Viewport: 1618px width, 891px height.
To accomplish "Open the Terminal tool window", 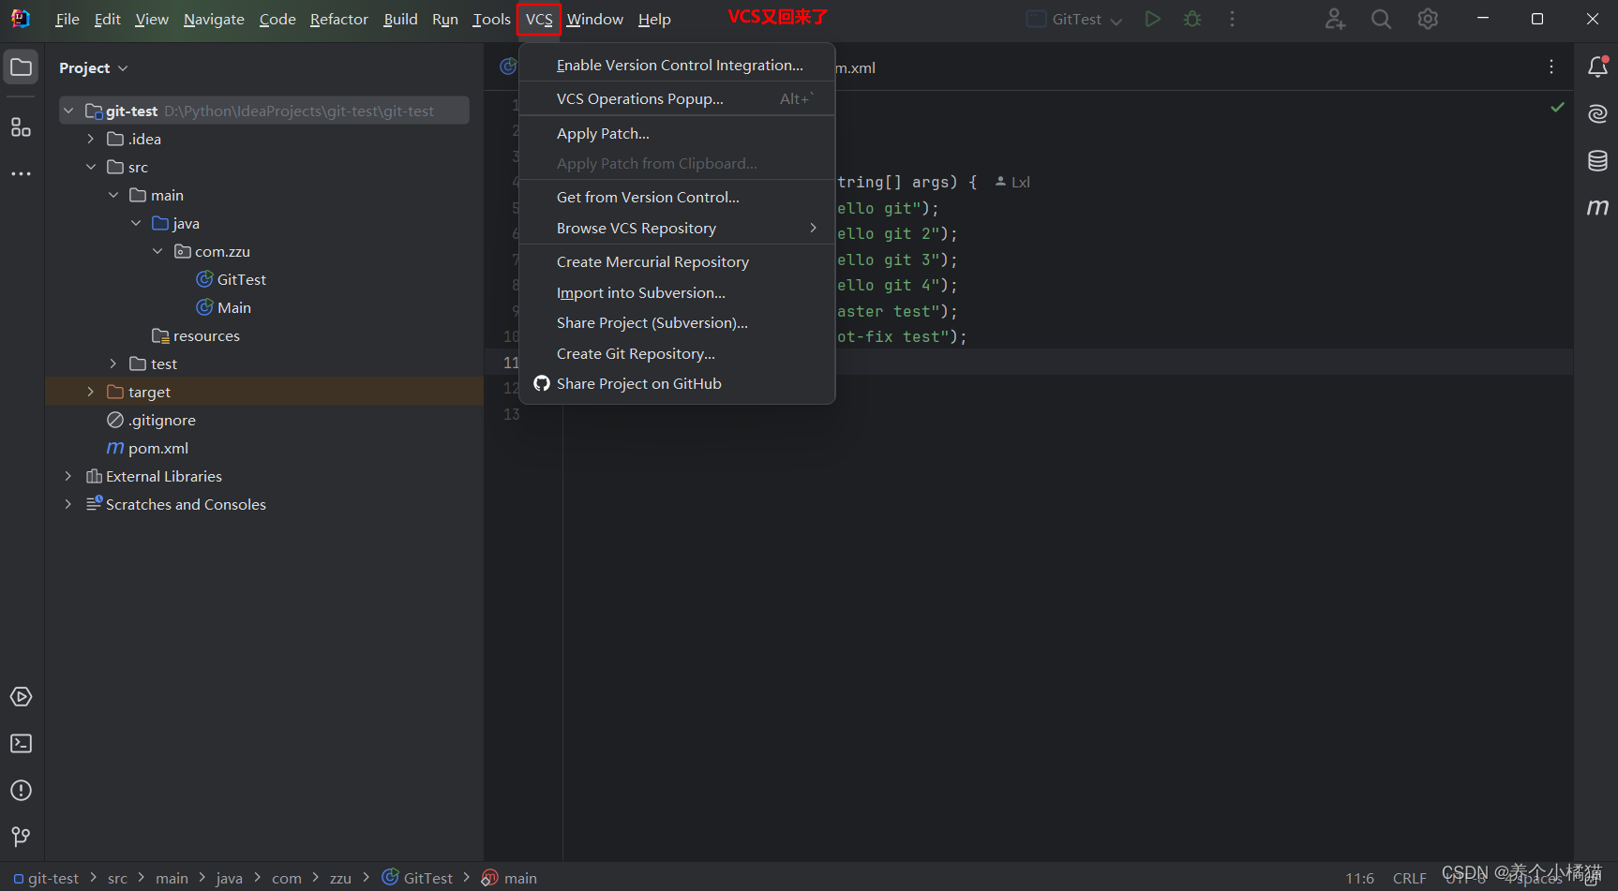I will click(21, 744).
